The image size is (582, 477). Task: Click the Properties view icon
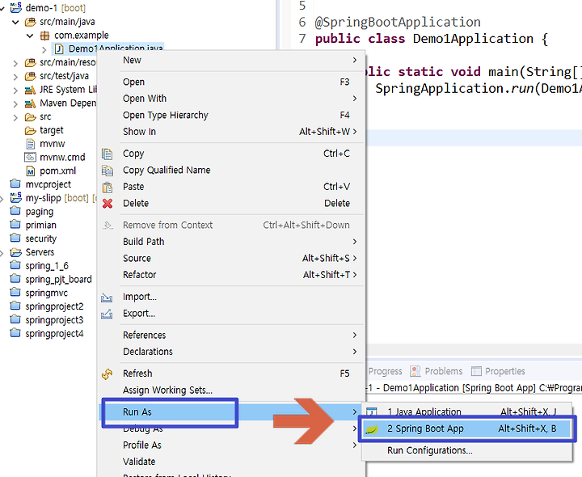click(476, 371)
